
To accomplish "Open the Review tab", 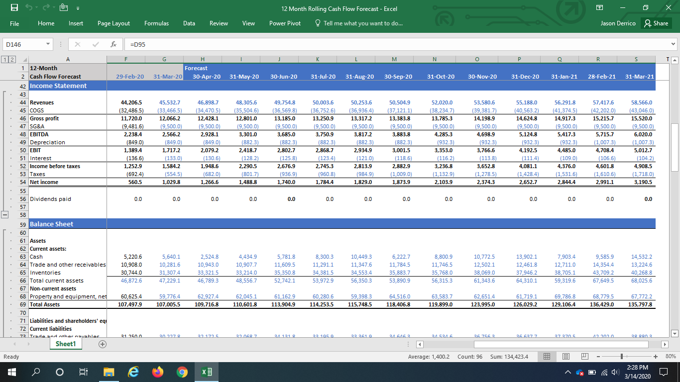I will 219,23.
